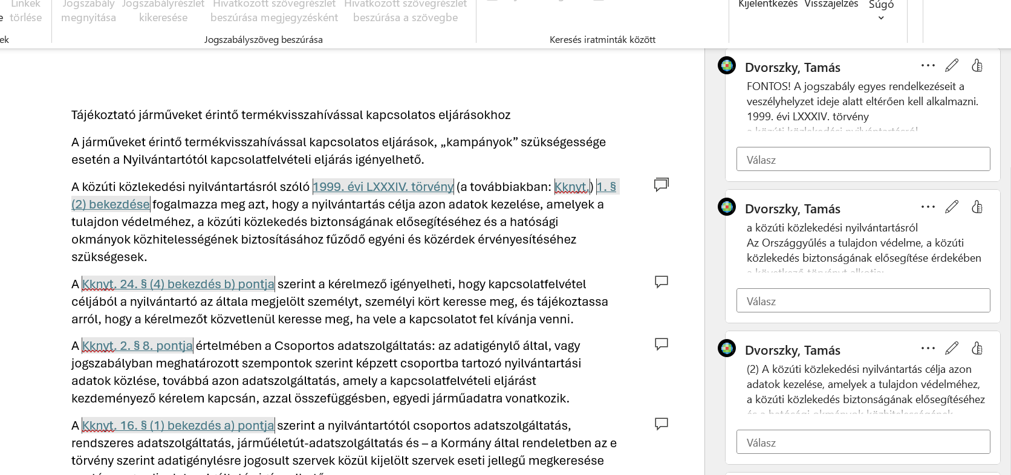Like the second comment about közúti közlekedési nyilvántartásról
Viewport: 1011px width, 475px height.
click(x=977, y=207)
